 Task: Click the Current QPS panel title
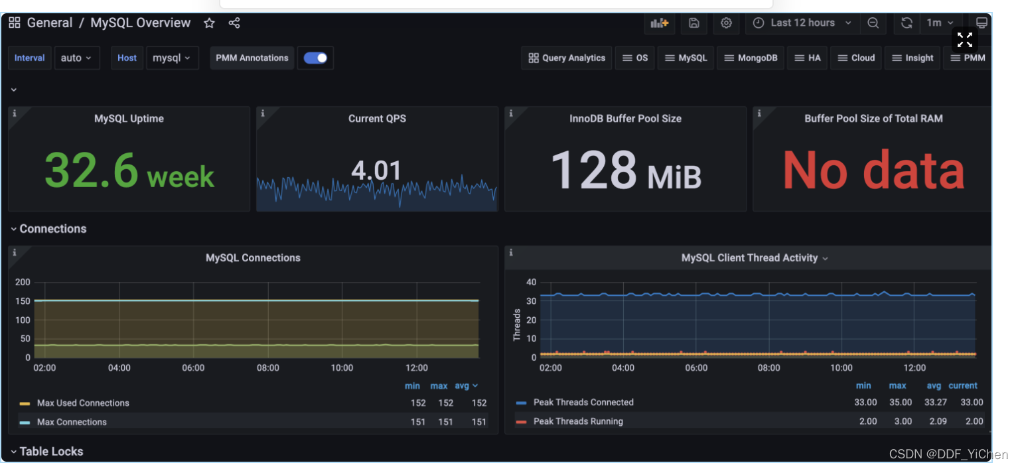coord(377,119)
